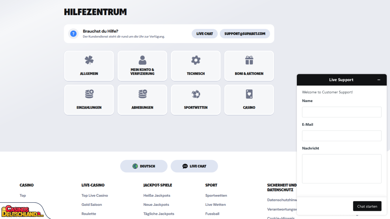Start live chat from the footer button

pos(194,166)
